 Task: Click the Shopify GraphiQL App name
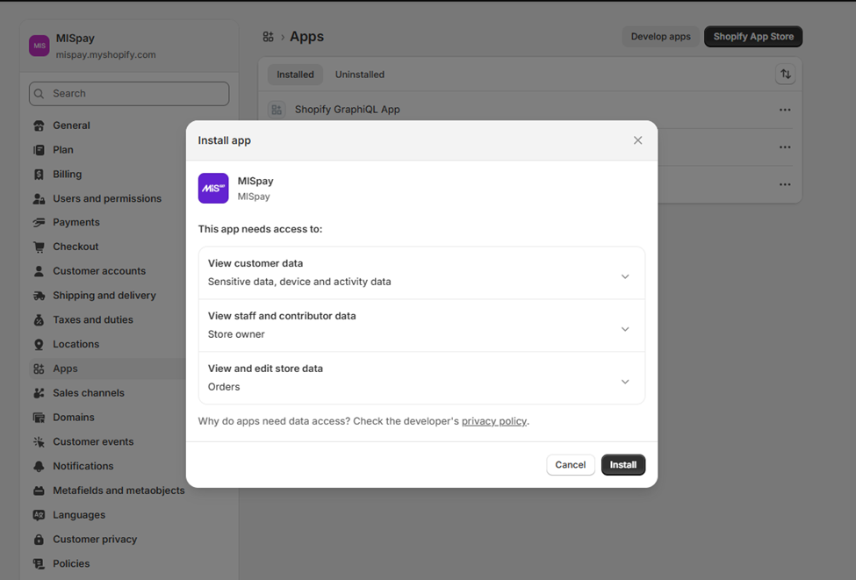click(347, 110)
